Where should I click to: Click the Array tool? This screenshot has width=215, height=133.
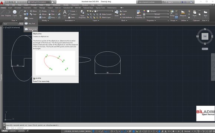tap(52, 17)
